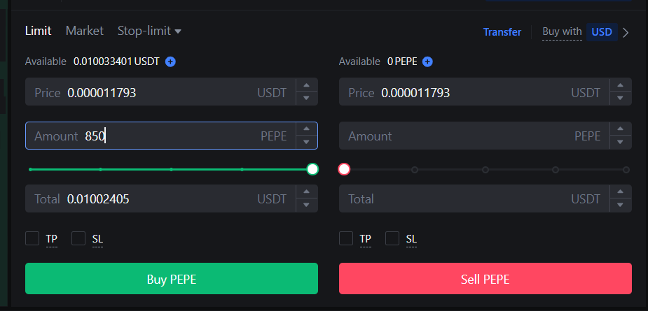Open the Stop-limit order type dropdown

tap(149, 31)
